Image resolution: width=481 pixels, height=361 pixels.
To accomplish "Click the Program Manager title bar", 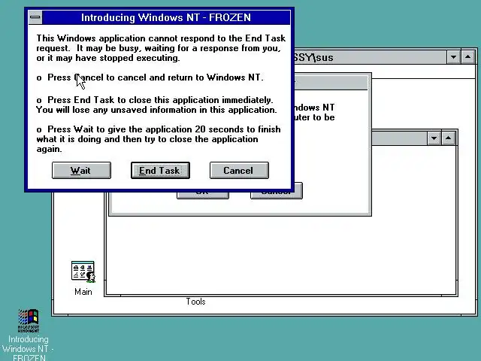I will (x=370, y=57).
